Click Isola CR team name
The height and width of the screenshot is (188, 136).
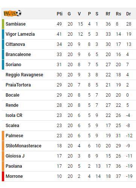point(14,115)
